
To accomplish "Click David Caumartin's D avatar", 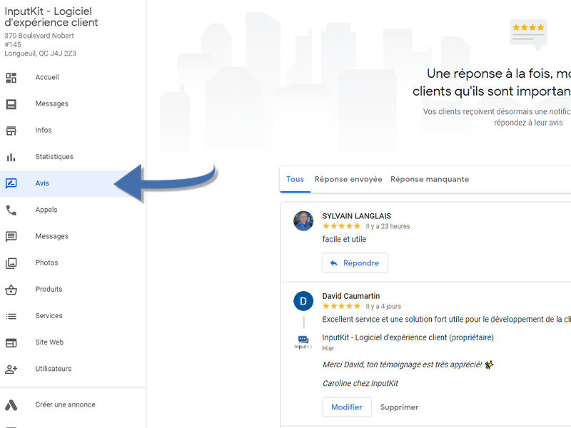I will (303, 301).
